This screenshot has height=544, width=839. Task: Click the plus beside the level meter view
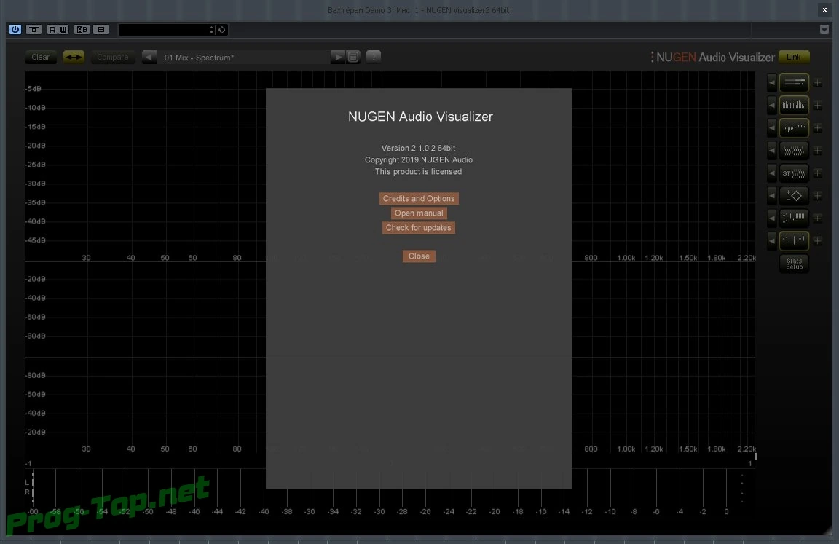818,83
